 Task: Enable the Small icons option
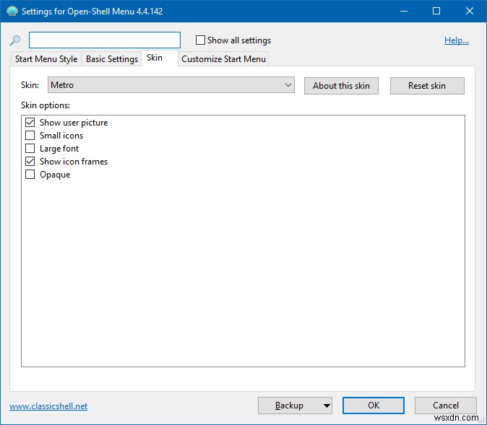pos(30,136)
